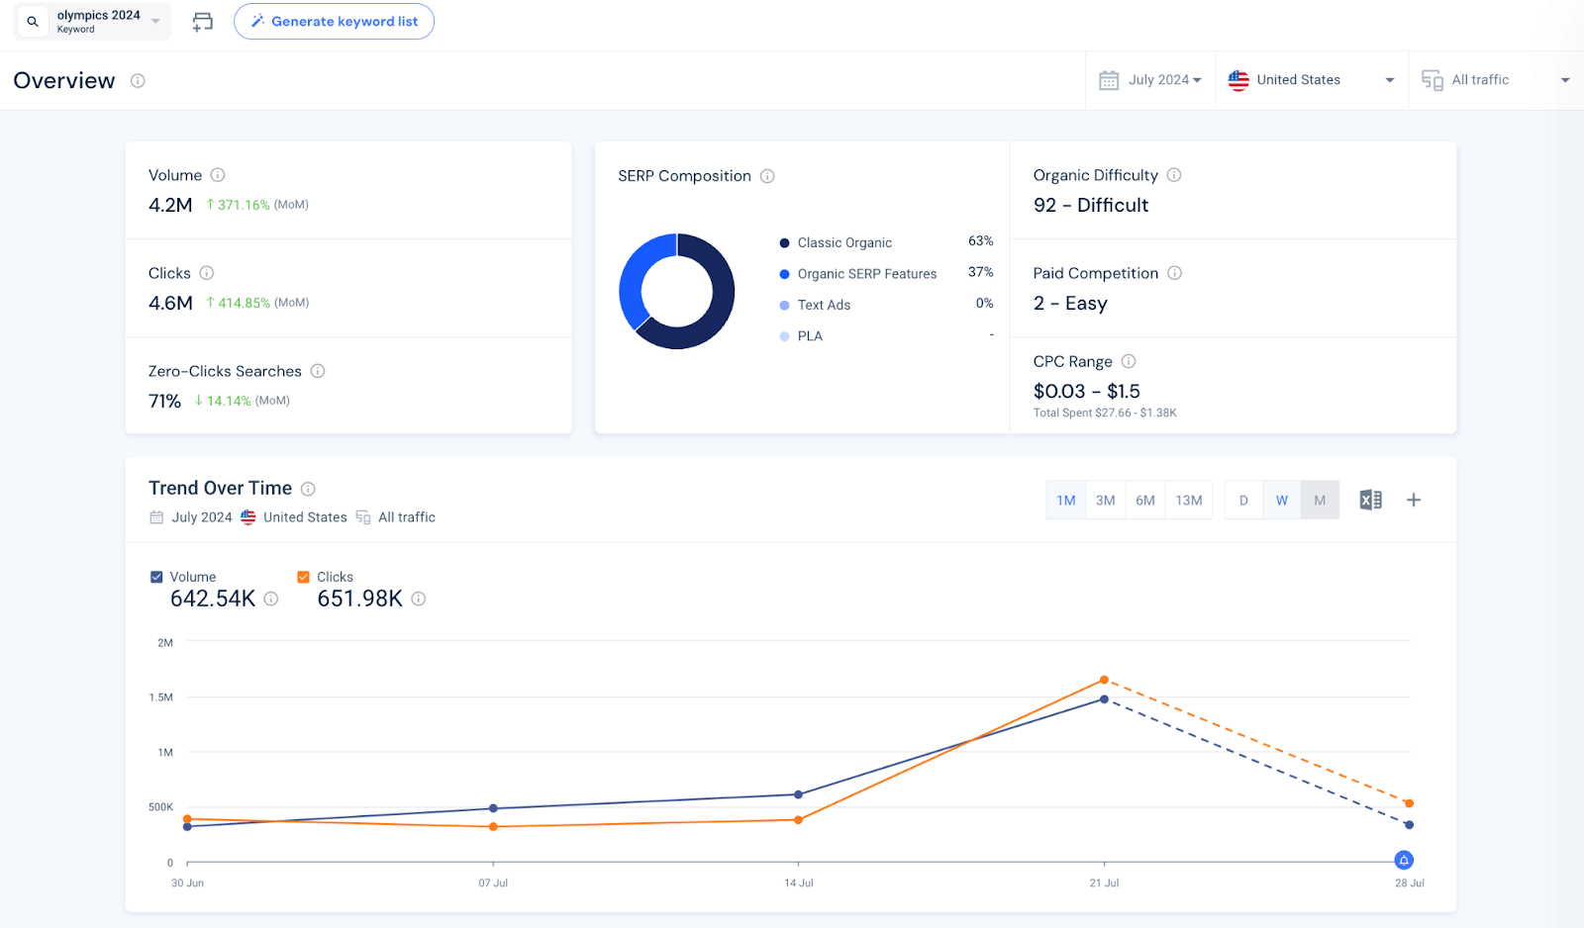Click the Classic Organic legend color dot
This screenshot has height=928, width=1584.
coord(783,242)
